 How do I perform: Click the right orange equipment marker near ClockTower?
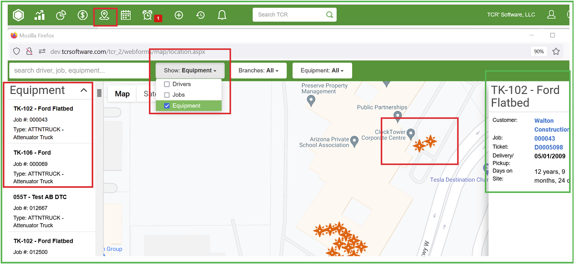(x=430, y=141)
